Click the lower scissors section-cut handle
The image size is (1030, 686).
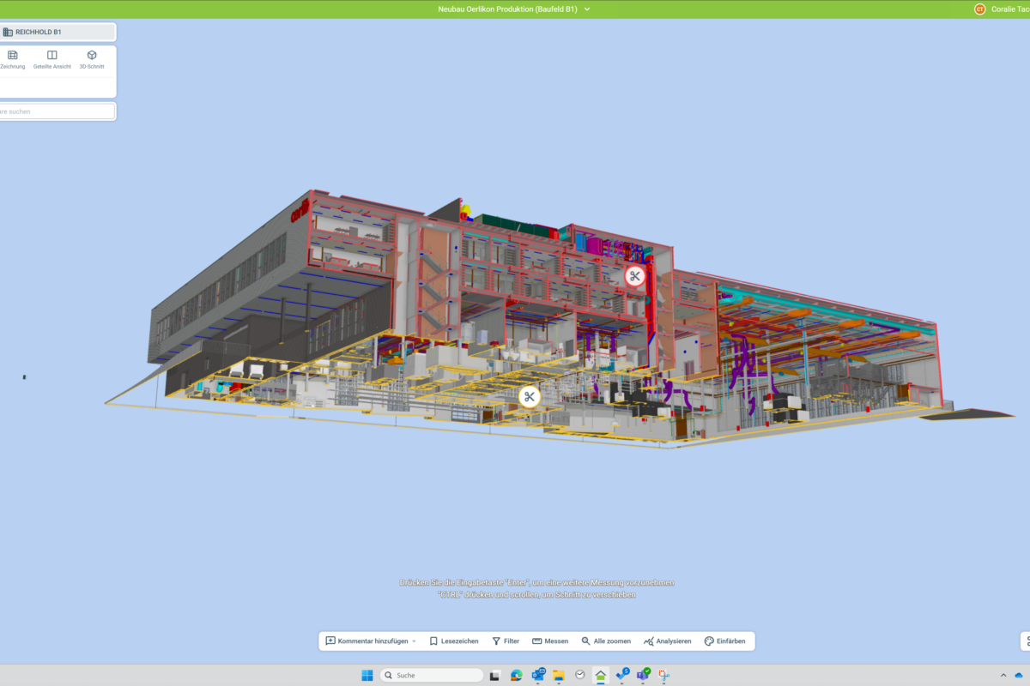point(530,396)
